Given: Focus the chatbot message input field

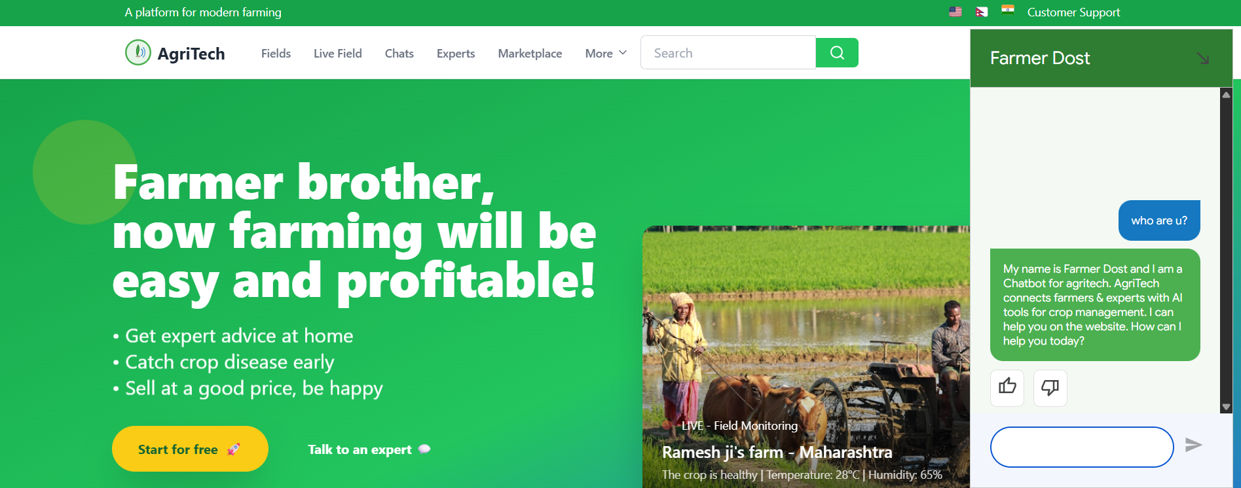Looking at the screenshot, I should click(1082, 447).
